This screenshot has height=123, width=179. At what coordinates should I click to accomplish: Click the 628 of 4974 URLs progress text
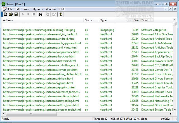129,119
